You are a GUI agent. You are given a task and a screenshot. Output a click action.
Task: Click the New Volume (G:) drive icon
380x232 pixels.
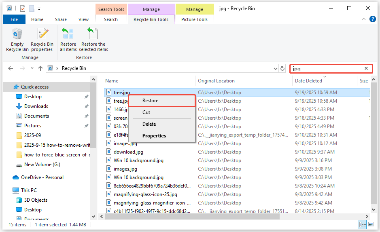[x=19, y=165]
